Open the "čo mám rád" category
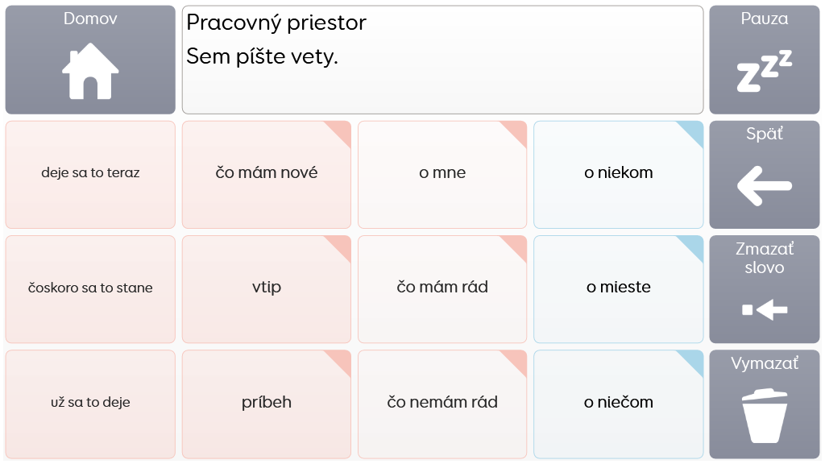 (x=442, y=288)
